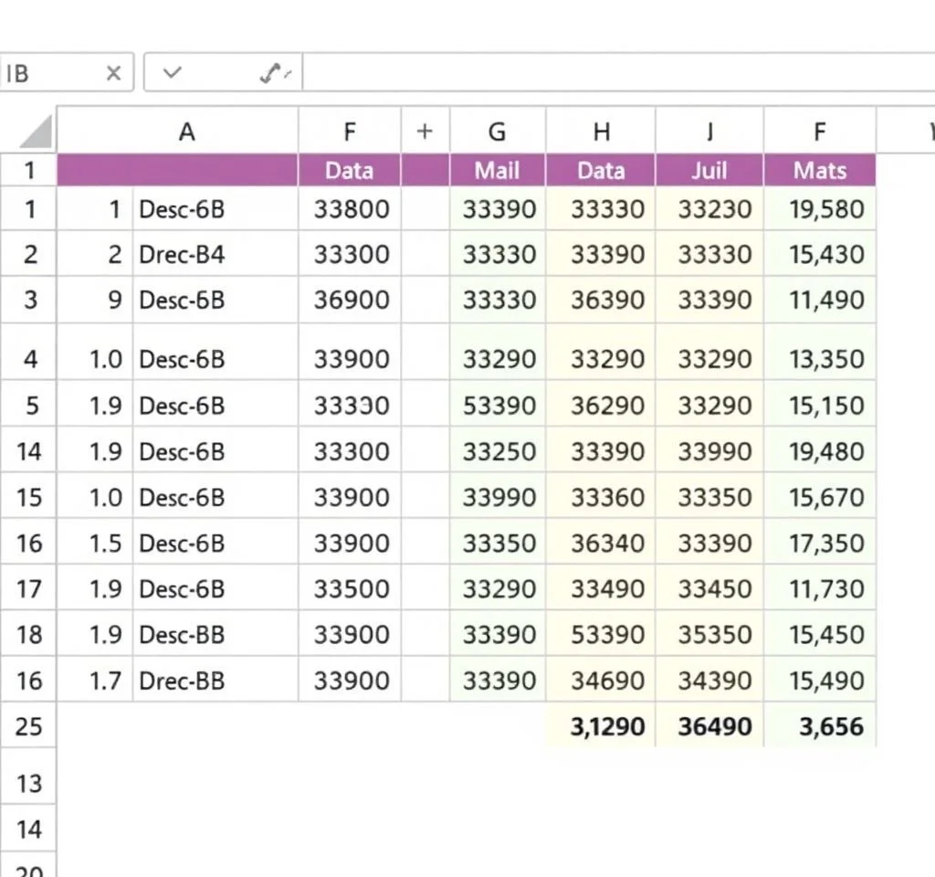Select column A header

tap(186, 132)
